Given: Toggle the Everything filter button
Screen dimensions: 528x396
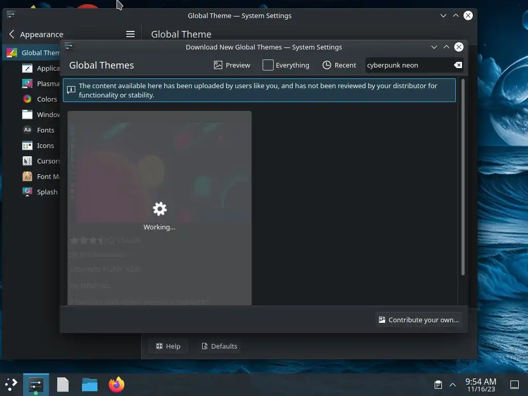Looking at the screenshot, I should point(286,65).
